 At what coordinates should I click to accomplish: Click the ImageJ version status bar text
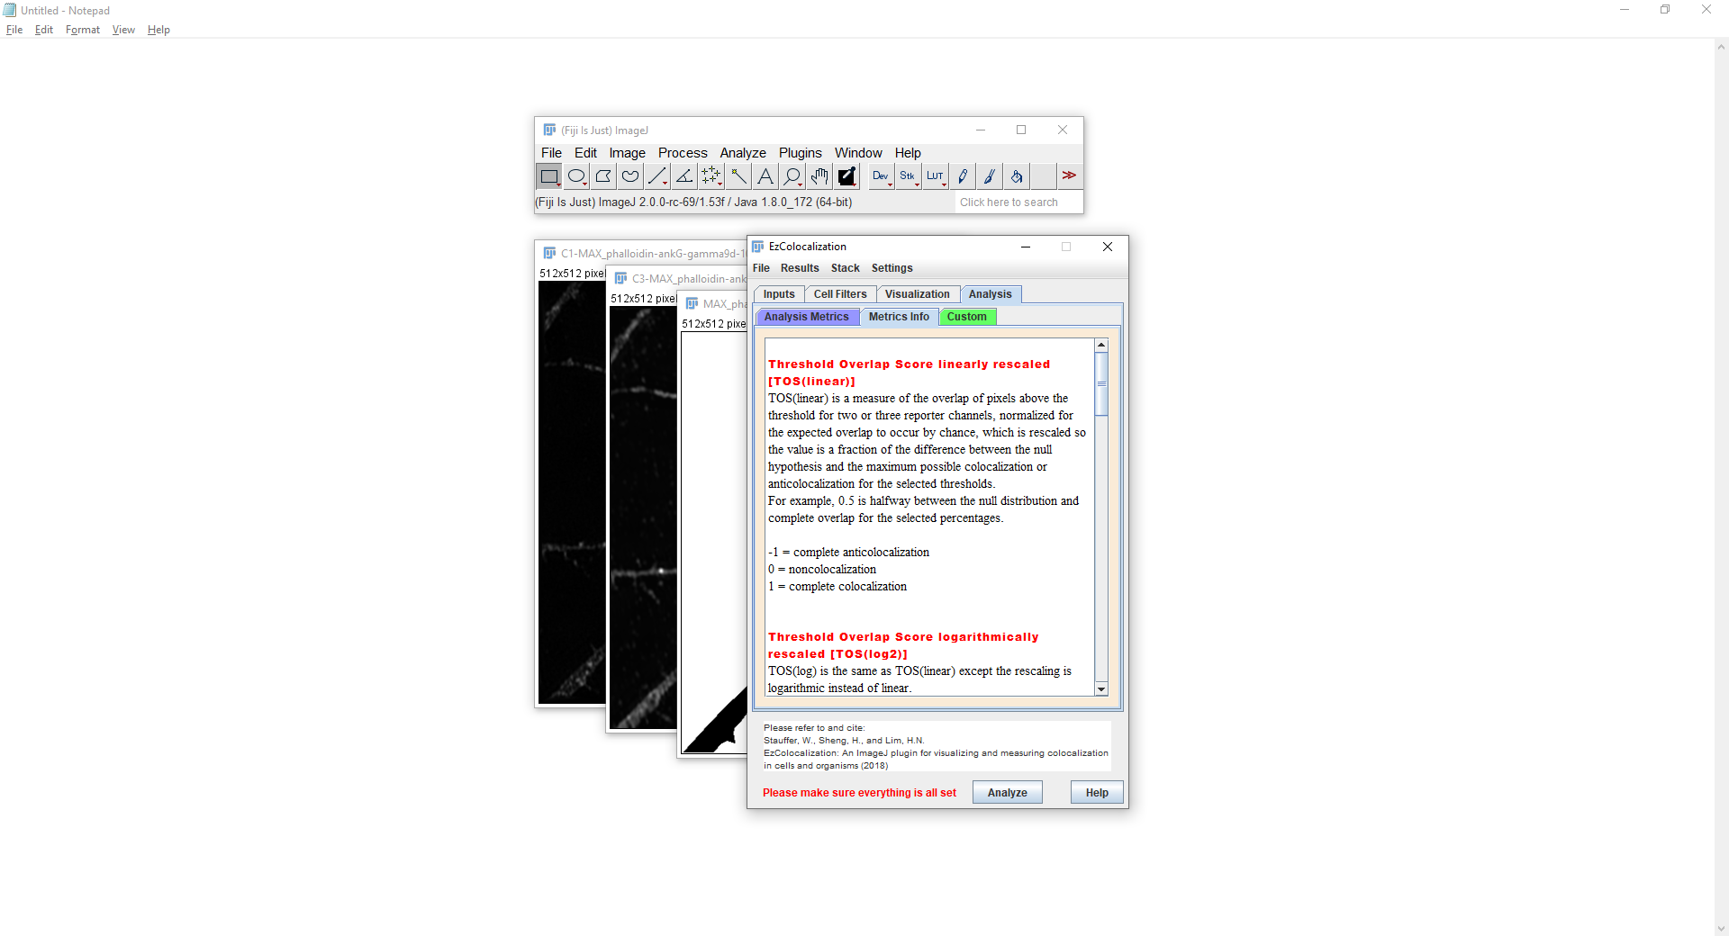click(x=694, y=202)
